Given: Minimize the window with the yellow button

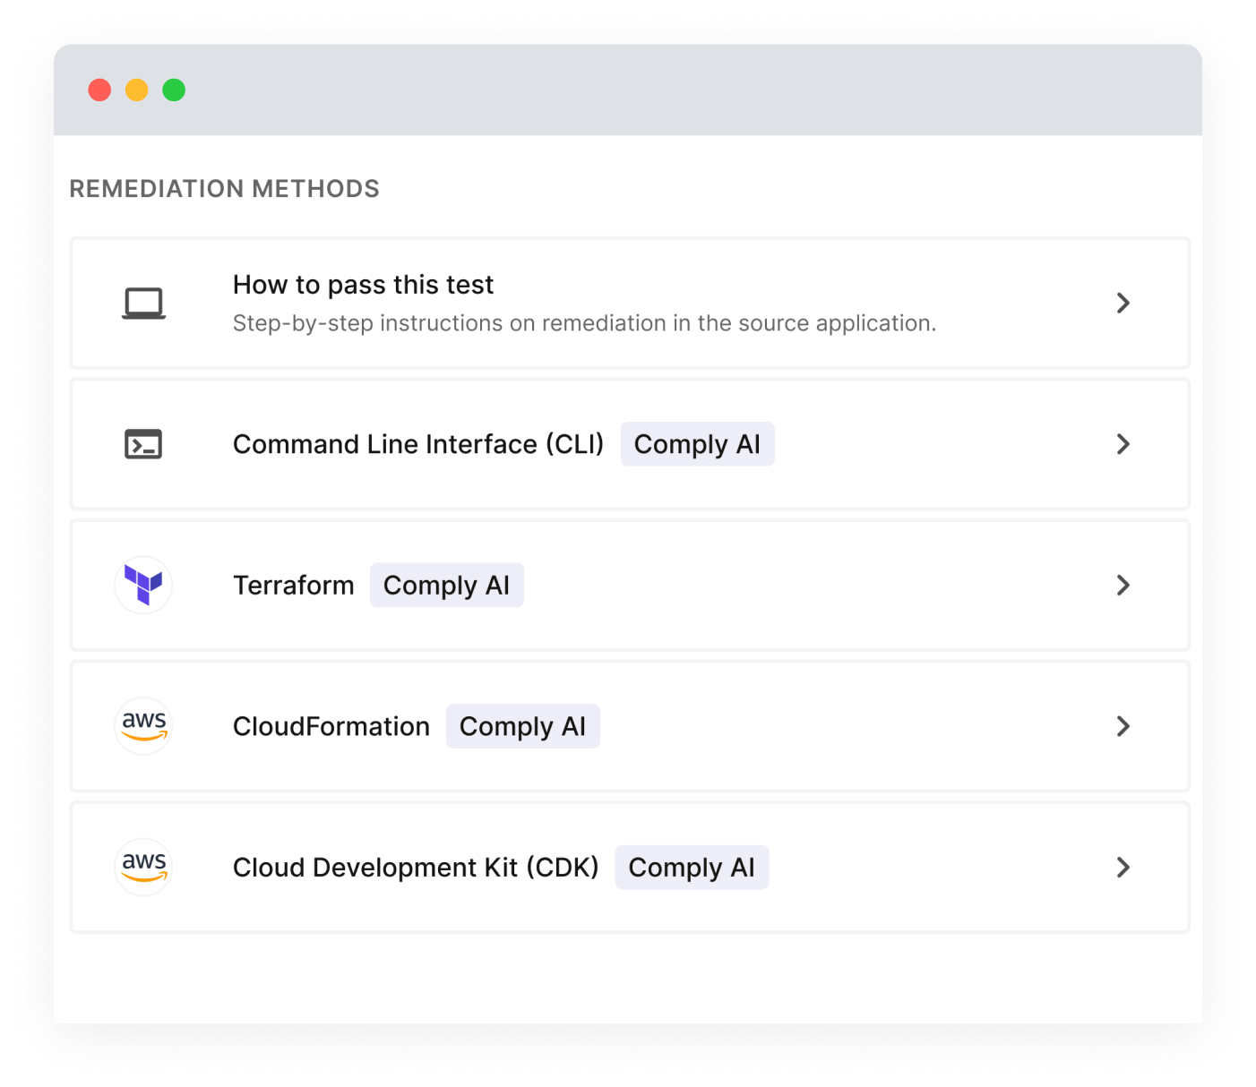Looking at the screenshot, I should click(136, 90).
